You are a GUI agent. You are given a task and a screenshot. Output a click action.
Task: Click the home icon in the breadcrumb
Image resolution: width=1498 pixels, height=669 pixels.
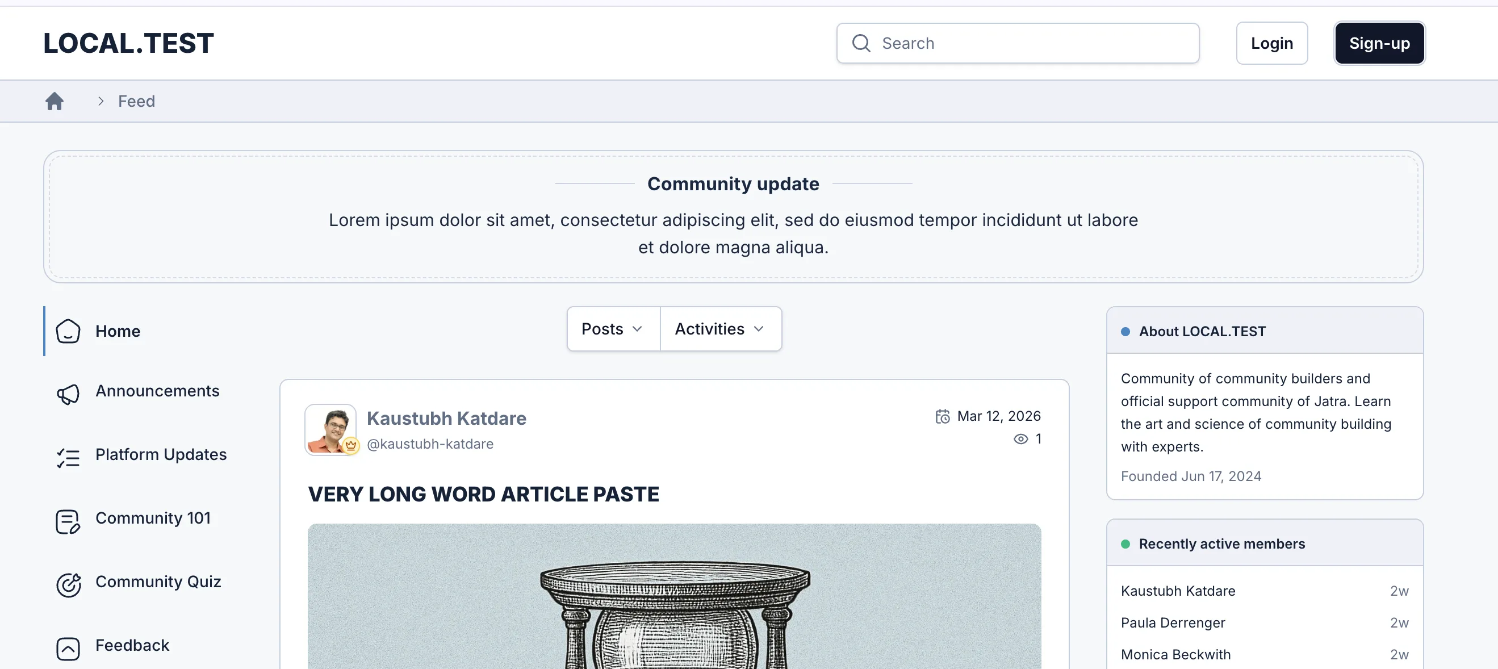[x=55, y=101]
